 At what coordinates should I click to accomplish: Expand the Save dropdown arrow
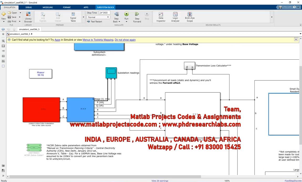coord(20,17)
